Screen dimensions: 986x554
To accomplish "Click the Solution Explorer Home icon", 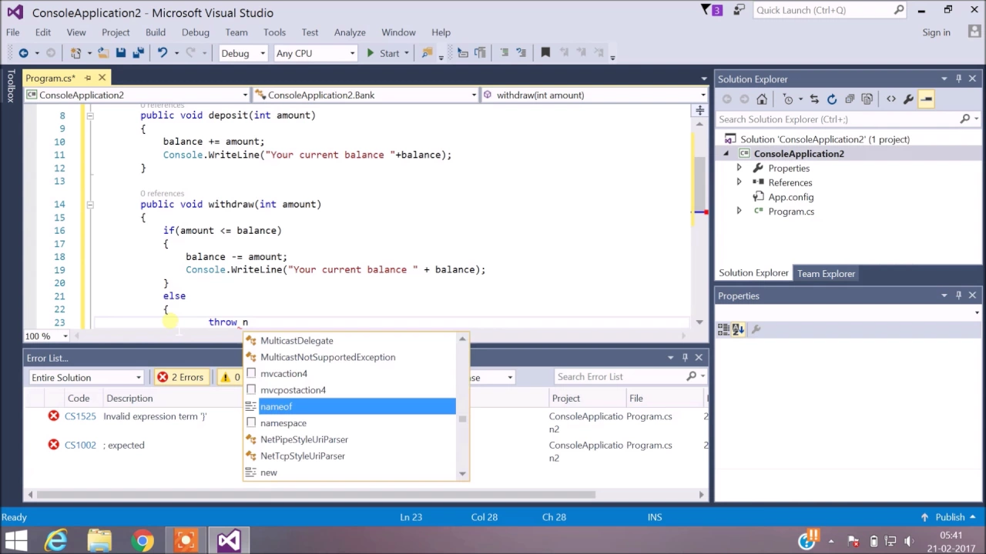I will click(762, 99).
